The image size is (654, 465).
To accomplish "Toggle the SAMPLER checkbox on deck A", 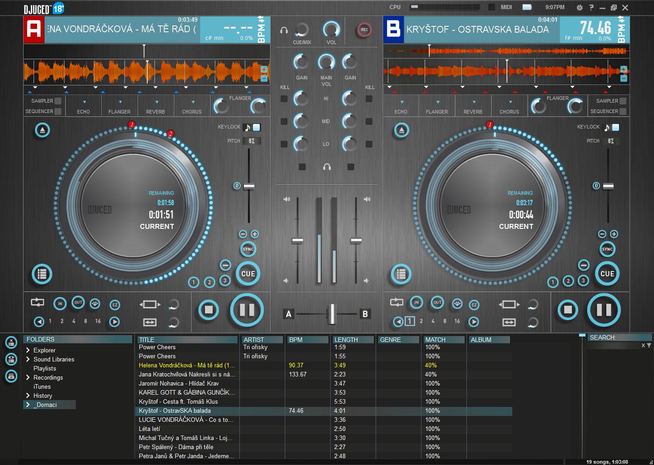I will tap(58, 101).
